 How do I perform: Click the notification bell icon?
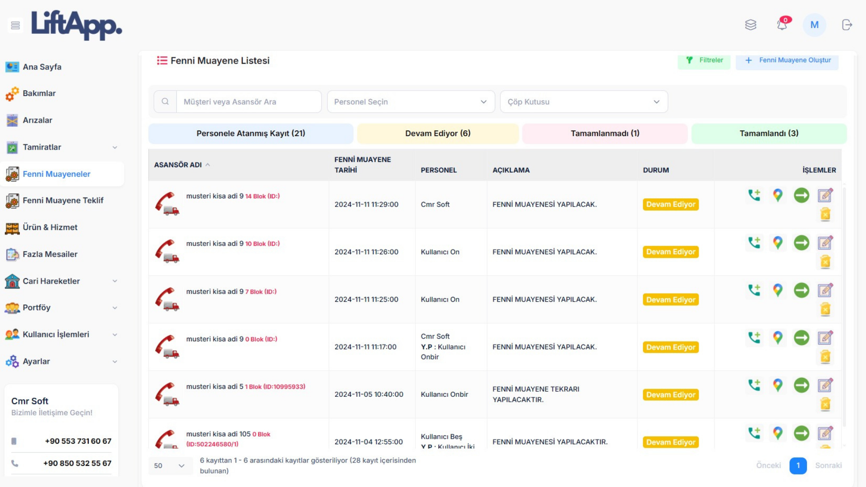[782, 25]
